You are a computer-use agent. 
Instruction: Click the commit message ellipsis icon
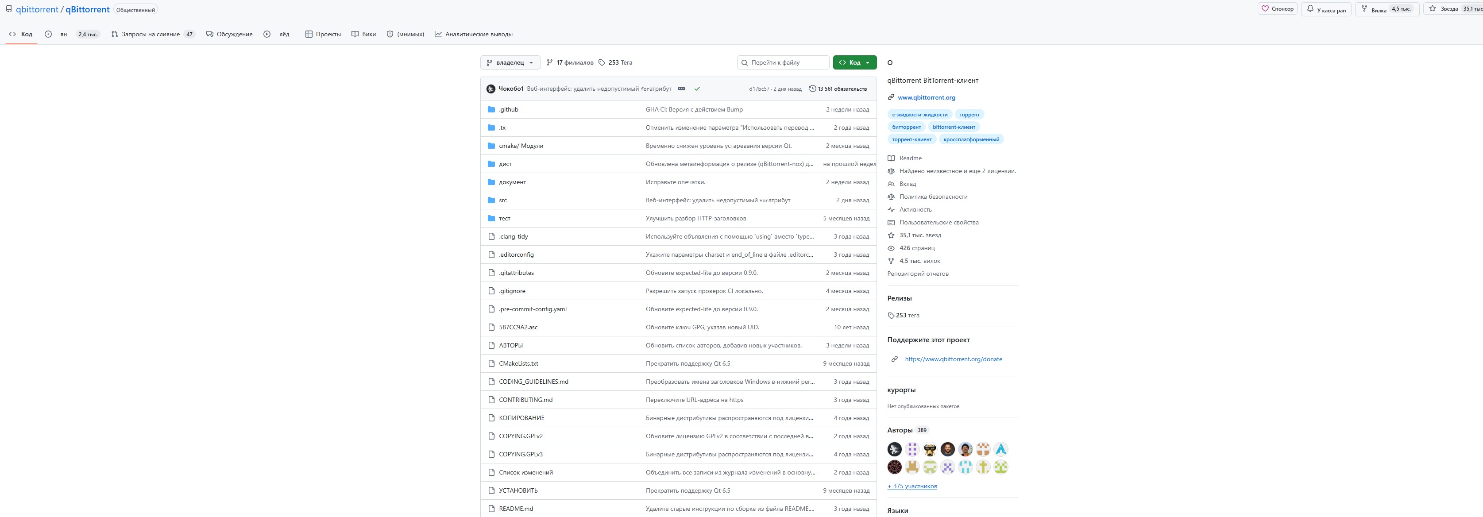pyautogui.click(x=681, y=89)
